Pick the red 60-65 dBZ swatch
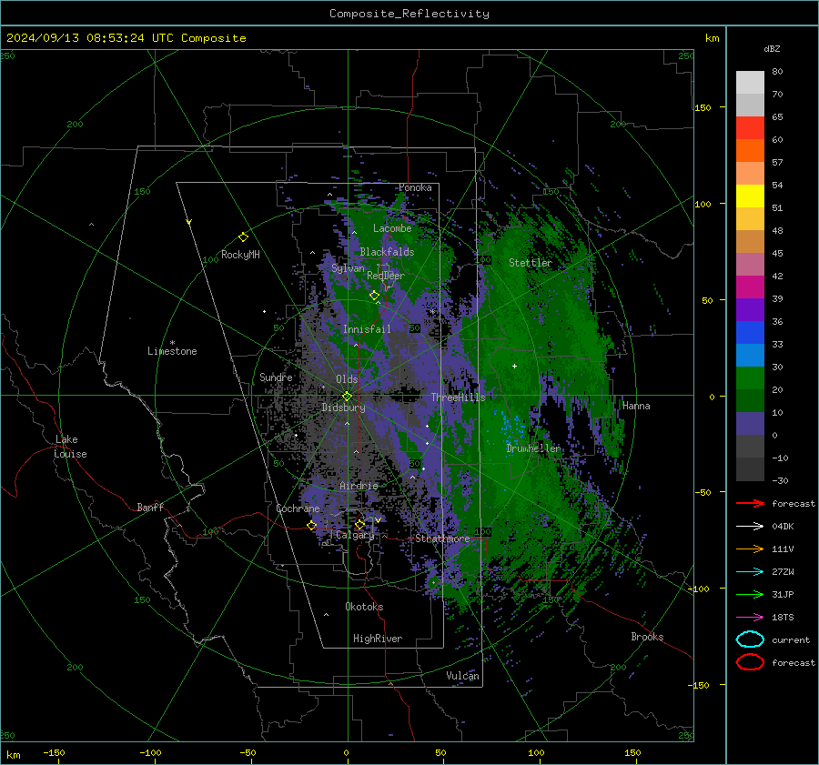The height and width of the screenshot is (765, 819). [750, 128]
